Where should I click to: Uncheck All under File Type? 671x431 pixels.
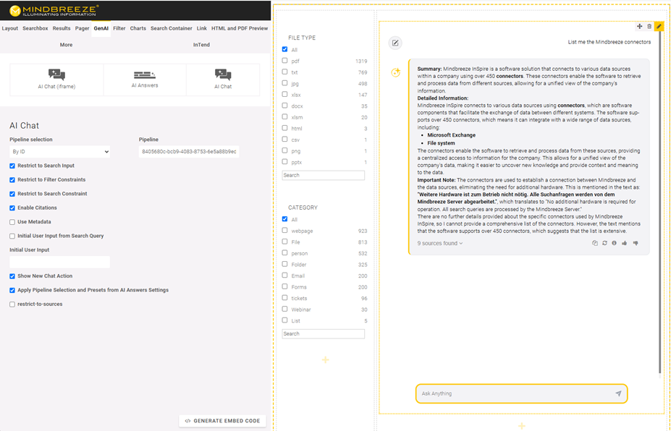click(284, 49)
